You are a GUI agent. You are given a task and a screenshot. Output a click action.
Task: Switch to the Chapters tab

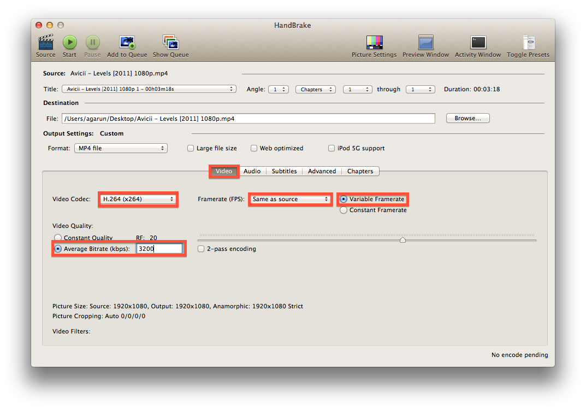click(360, 171)
